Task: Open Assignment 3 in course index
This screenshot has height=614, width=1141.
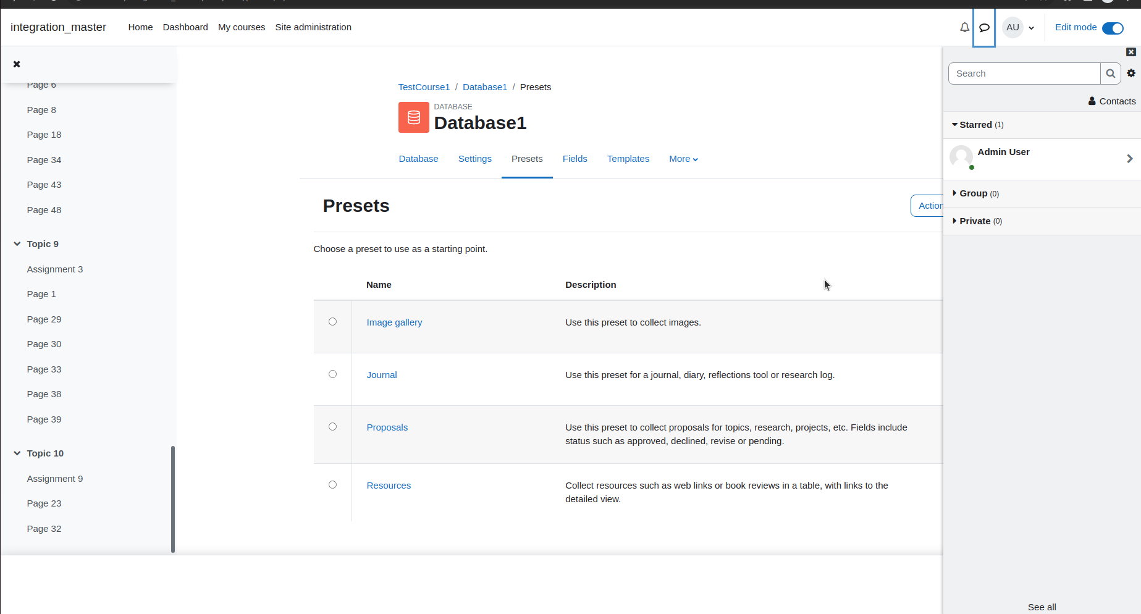Action: pyautogui.click(x=54, y=269)
